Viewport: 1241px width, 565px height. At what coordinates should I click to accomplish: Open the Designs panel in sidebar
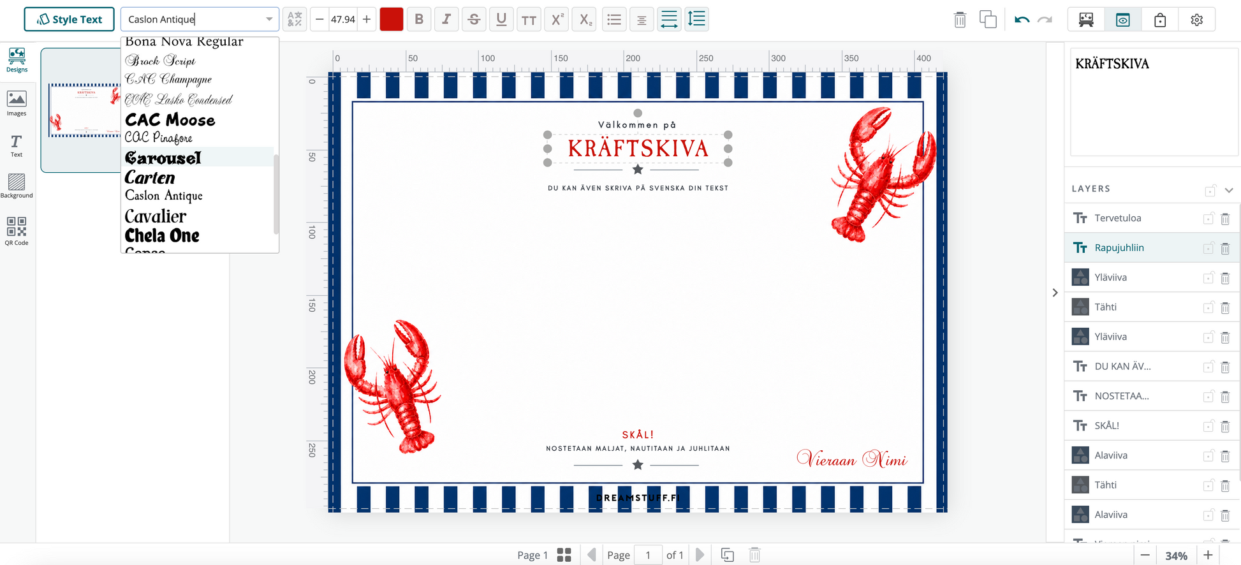tap(17, 60)
